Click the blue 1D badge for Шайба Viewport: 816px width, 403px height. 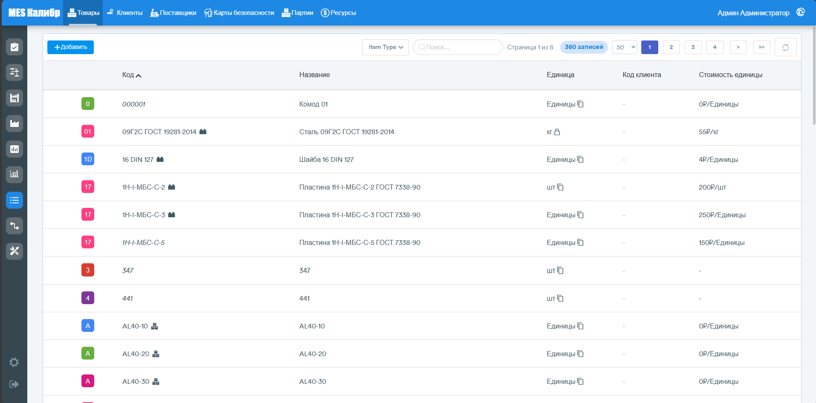pyautogui.click(x=88, y=159)
